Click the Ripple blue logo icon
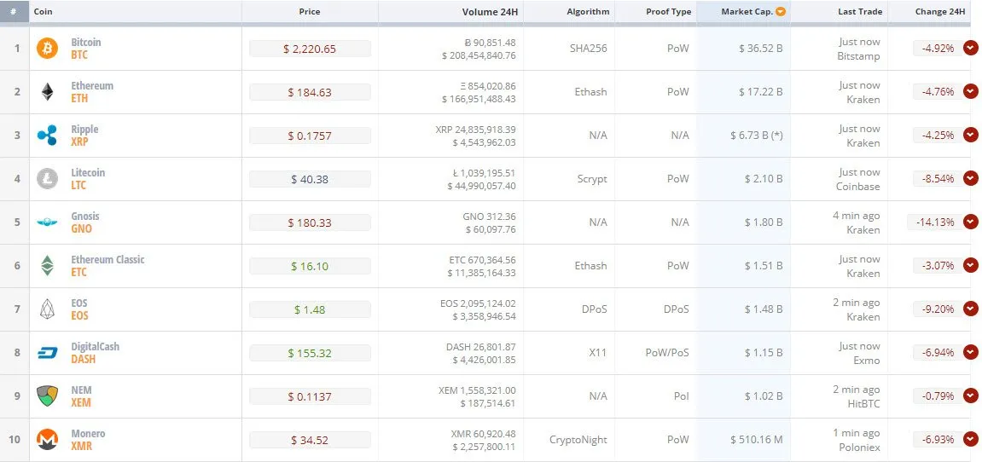 pos(47,136)
